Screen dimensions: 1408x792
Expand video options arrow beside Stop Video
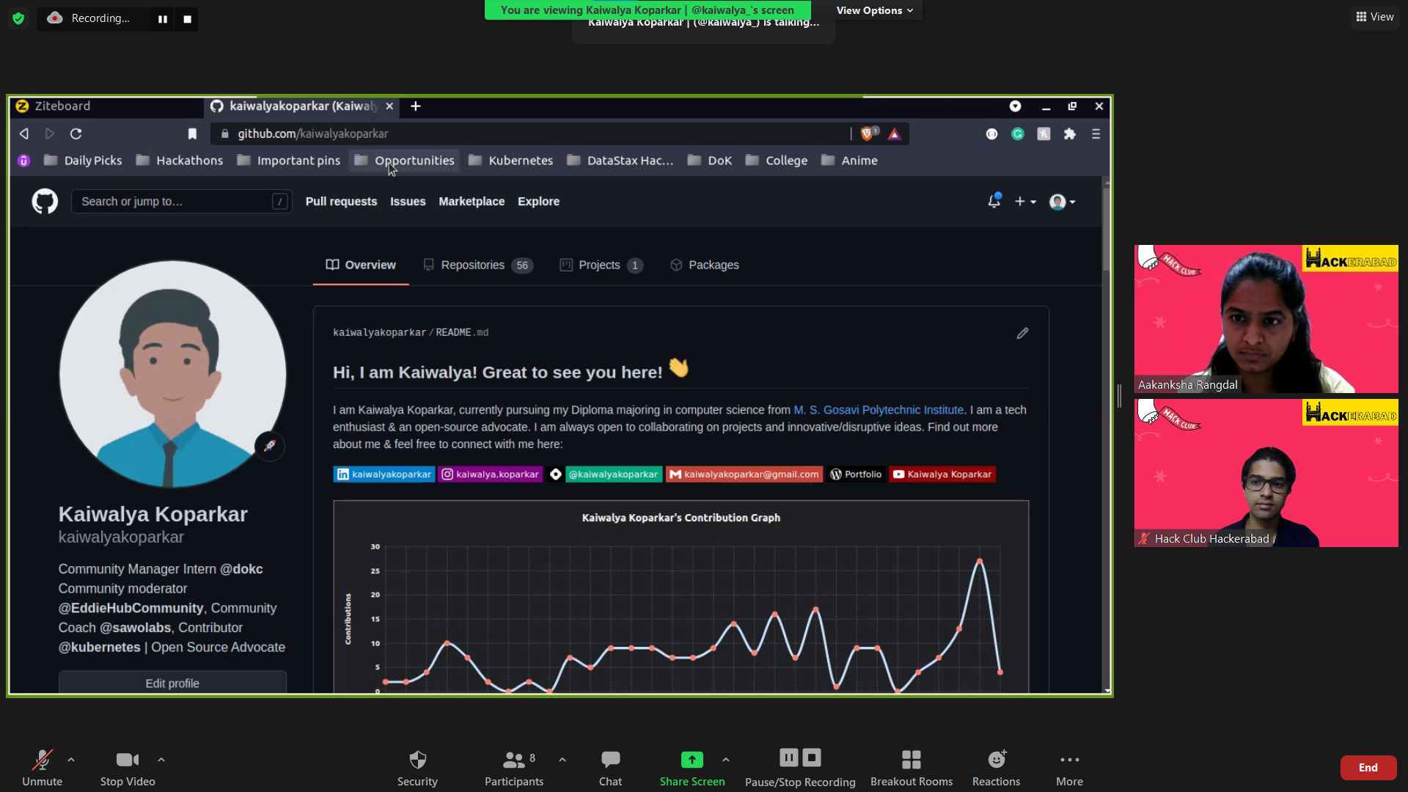161,760
